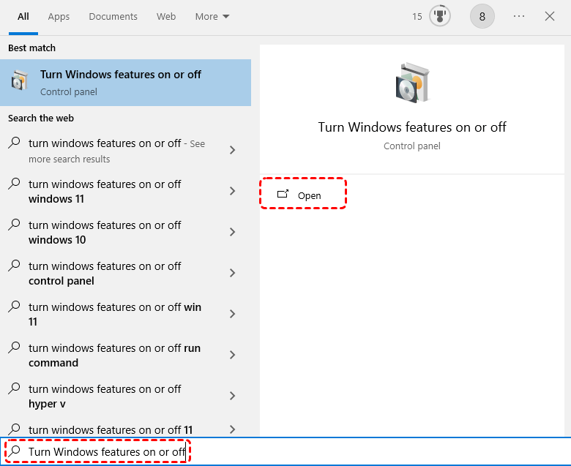Focus the search box text field
Screen dimensions: 571x466
pyautogui.click(x=285, y=451)
